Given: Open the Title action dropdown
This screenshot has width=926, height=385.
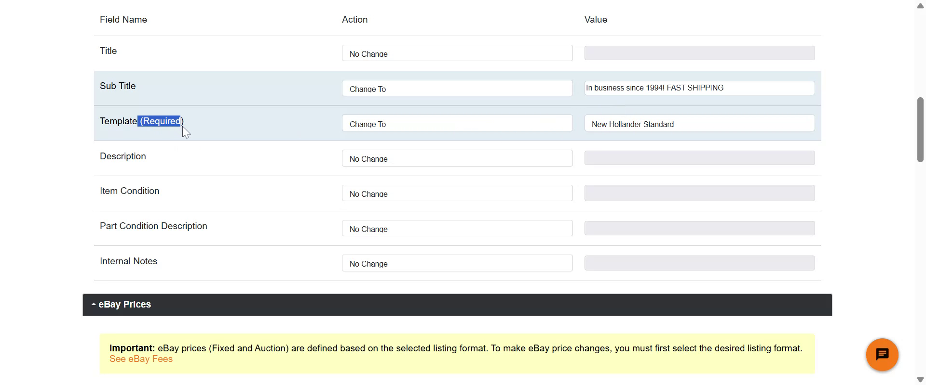Looking at the screenshot, I should [457, 53].
